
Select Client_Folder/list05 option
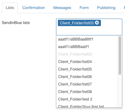tap(87, 69)
